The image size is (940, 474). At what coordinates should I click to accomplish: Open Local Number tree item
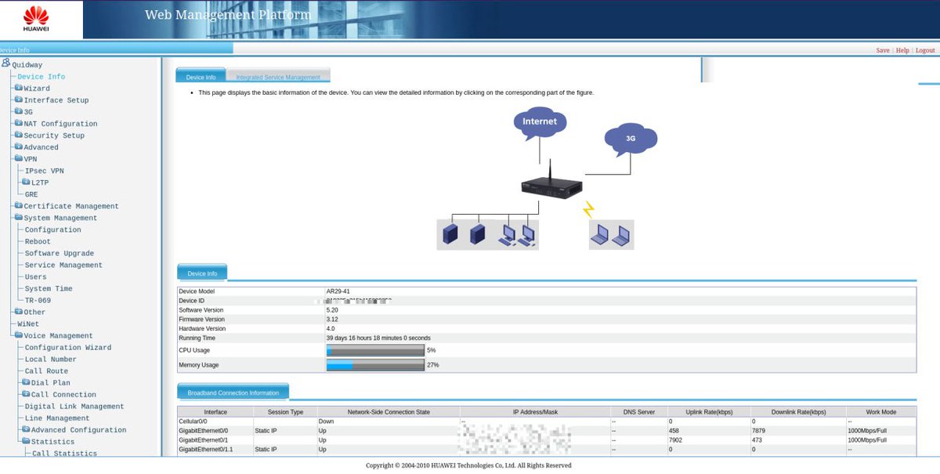[x=51, y=359]
